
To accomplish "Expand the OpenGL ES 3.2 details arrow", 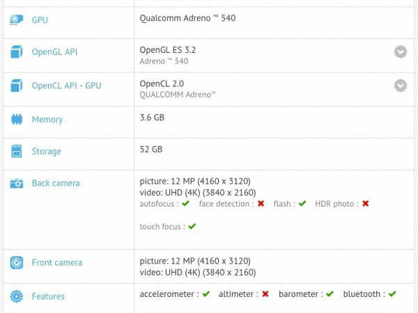I will pyautogui.click(x=401, y=52).
